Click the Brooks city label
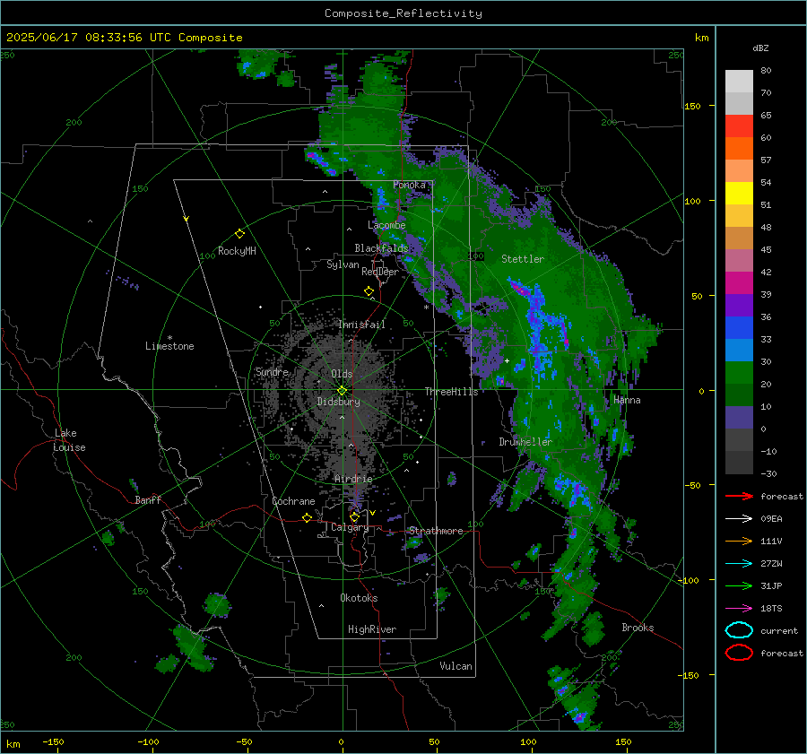807x754 pixels. click(x=638, y=628)
